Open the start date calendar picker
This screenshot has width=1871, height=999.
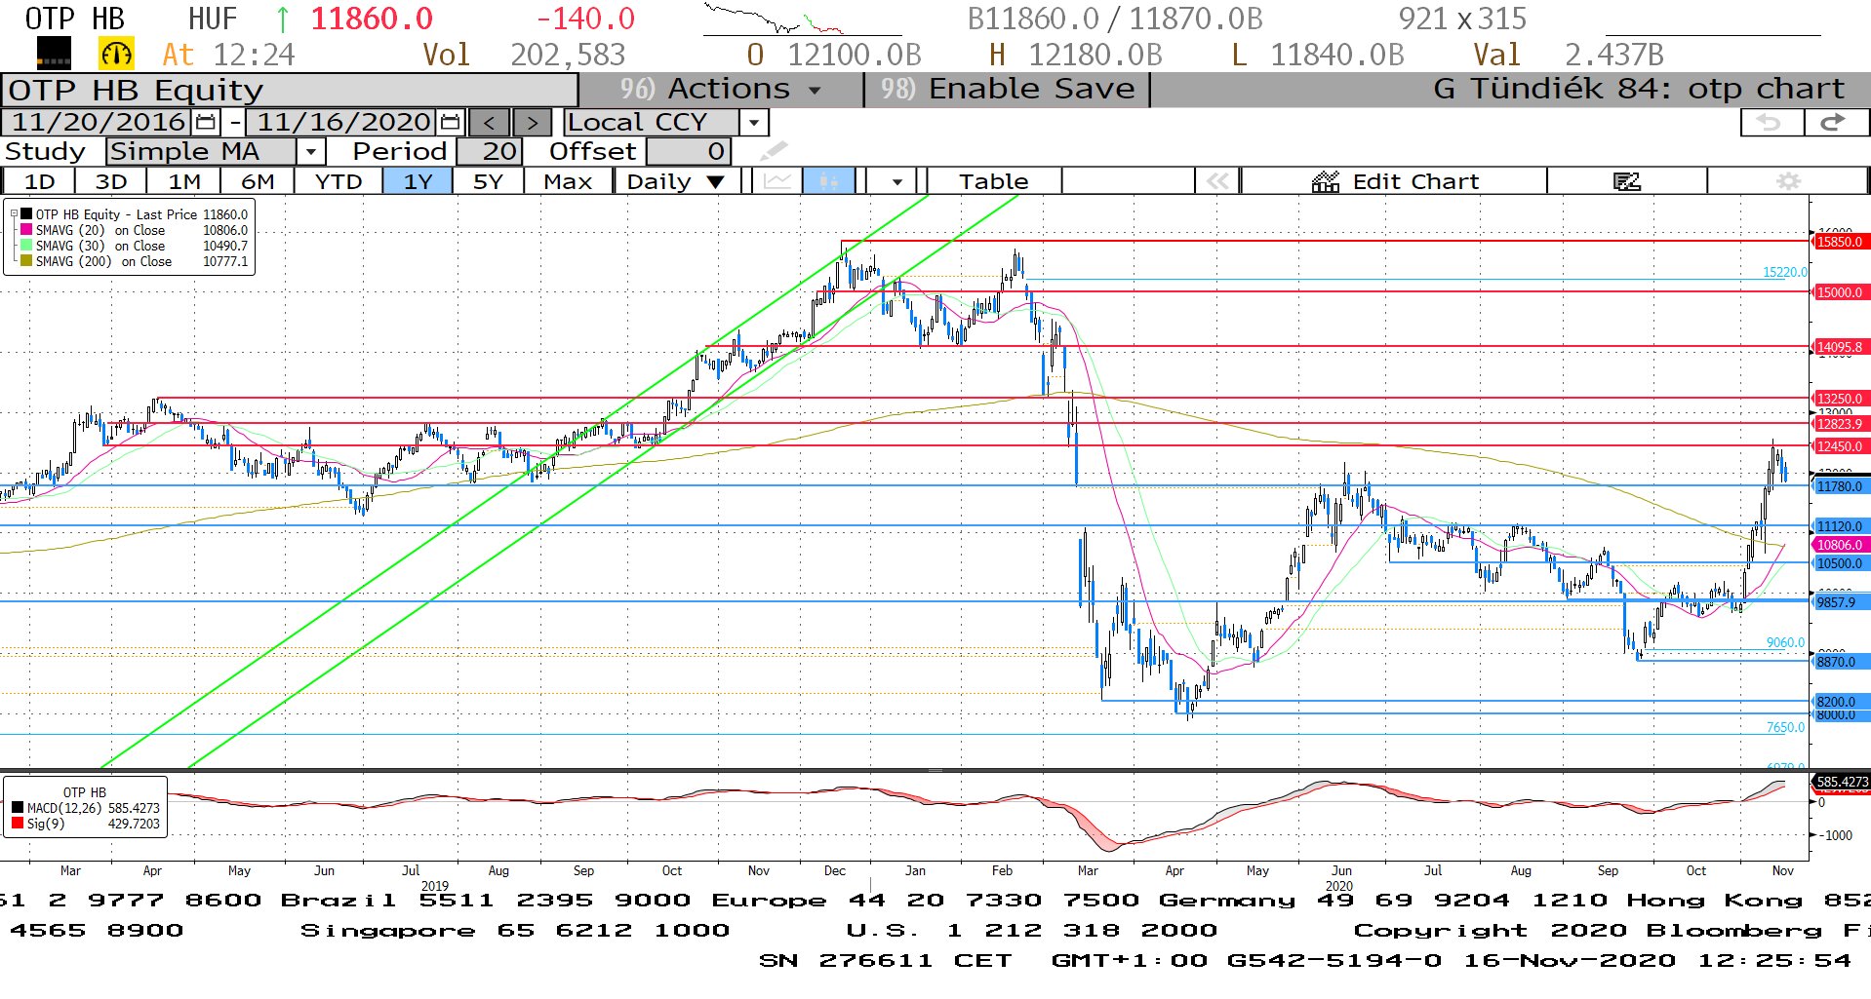[x=206, y=122]
